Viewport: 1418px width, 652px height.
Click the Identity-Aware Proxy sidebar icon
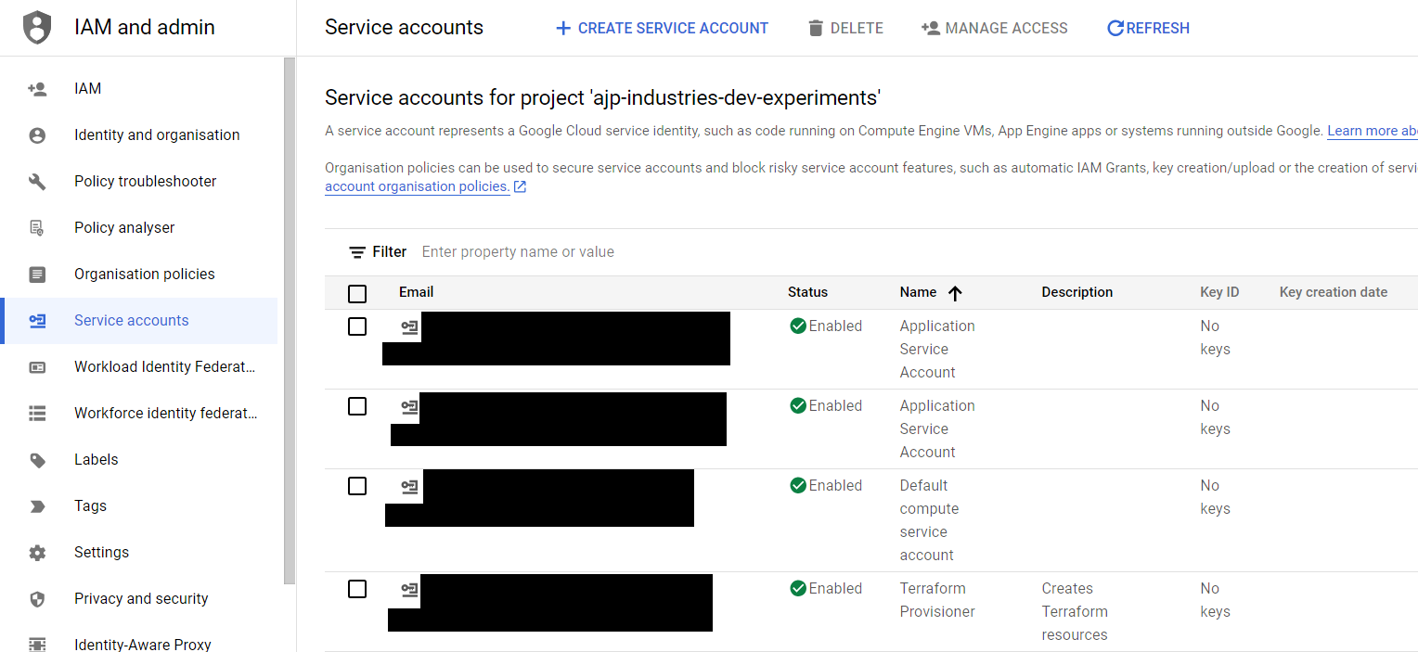37,644
